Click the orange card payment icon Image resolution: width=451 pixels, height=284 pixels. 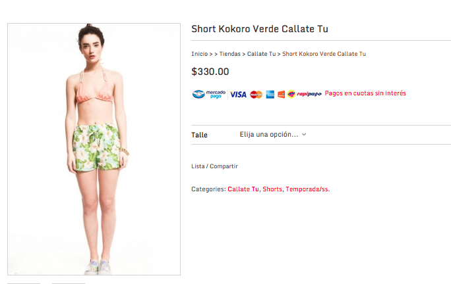281,95
